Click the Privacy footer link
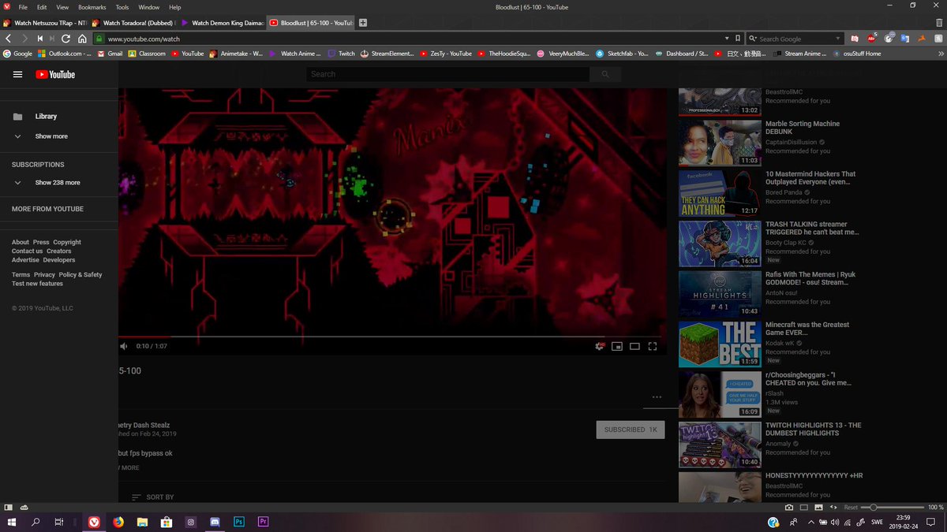Image resolution: width=947 pixels, height=532 pixels. 44,275
